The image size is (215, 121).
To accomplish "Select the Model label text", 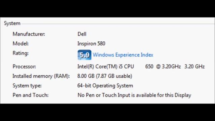I will [20, 44].
